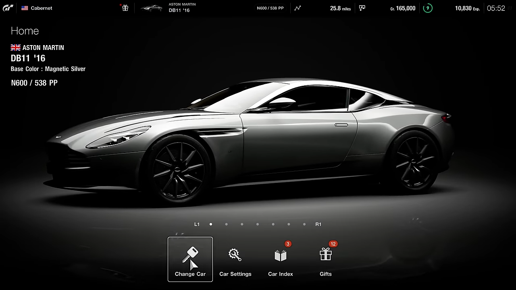The width and height of the screenshot is (516, 290).
Task: Click the level 9 circle indicator
Action: click(x=428, y=8)
